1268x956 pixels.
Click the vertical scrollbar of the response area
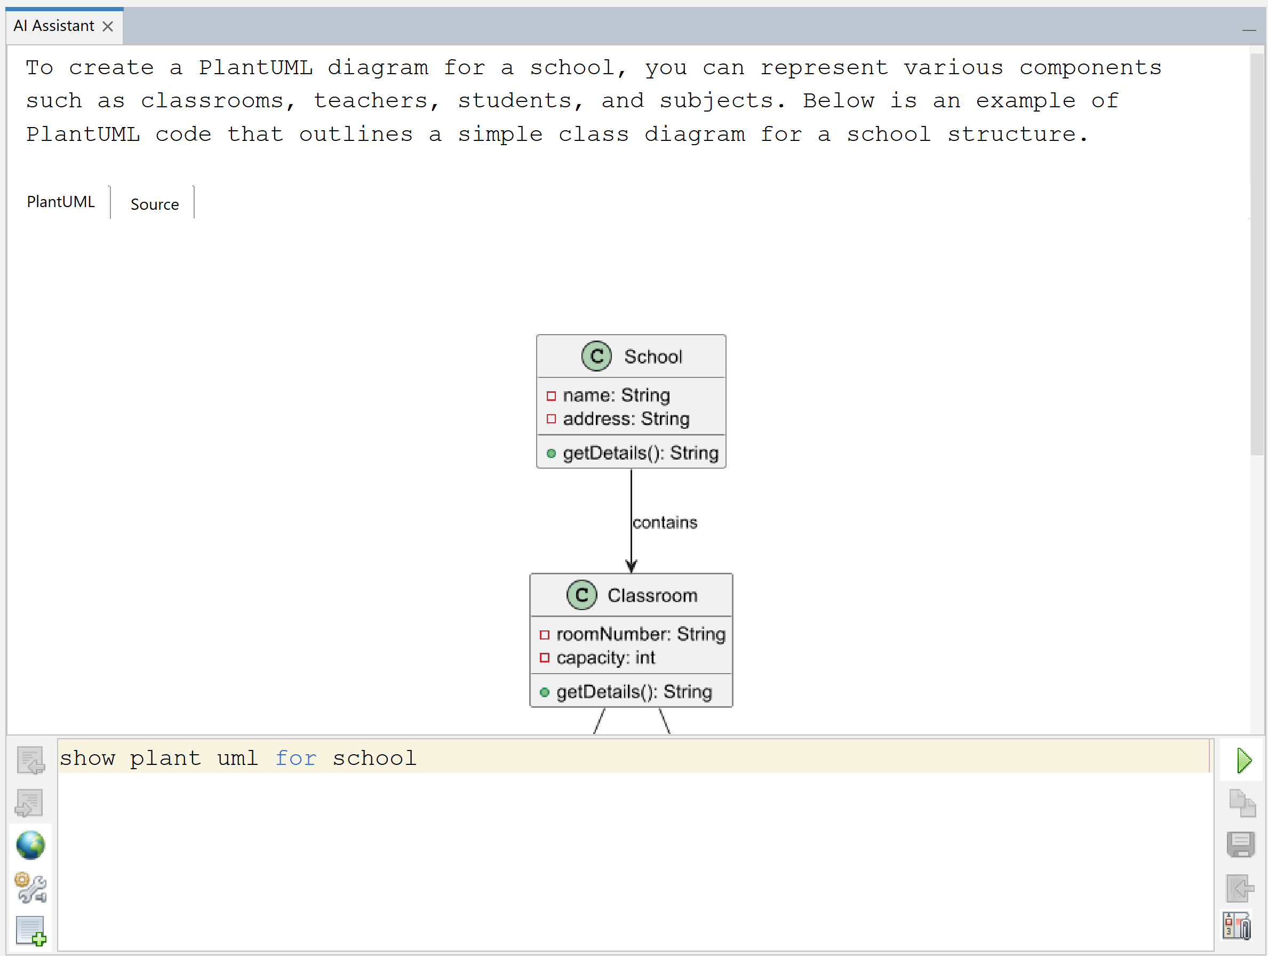coord(1257,252)
